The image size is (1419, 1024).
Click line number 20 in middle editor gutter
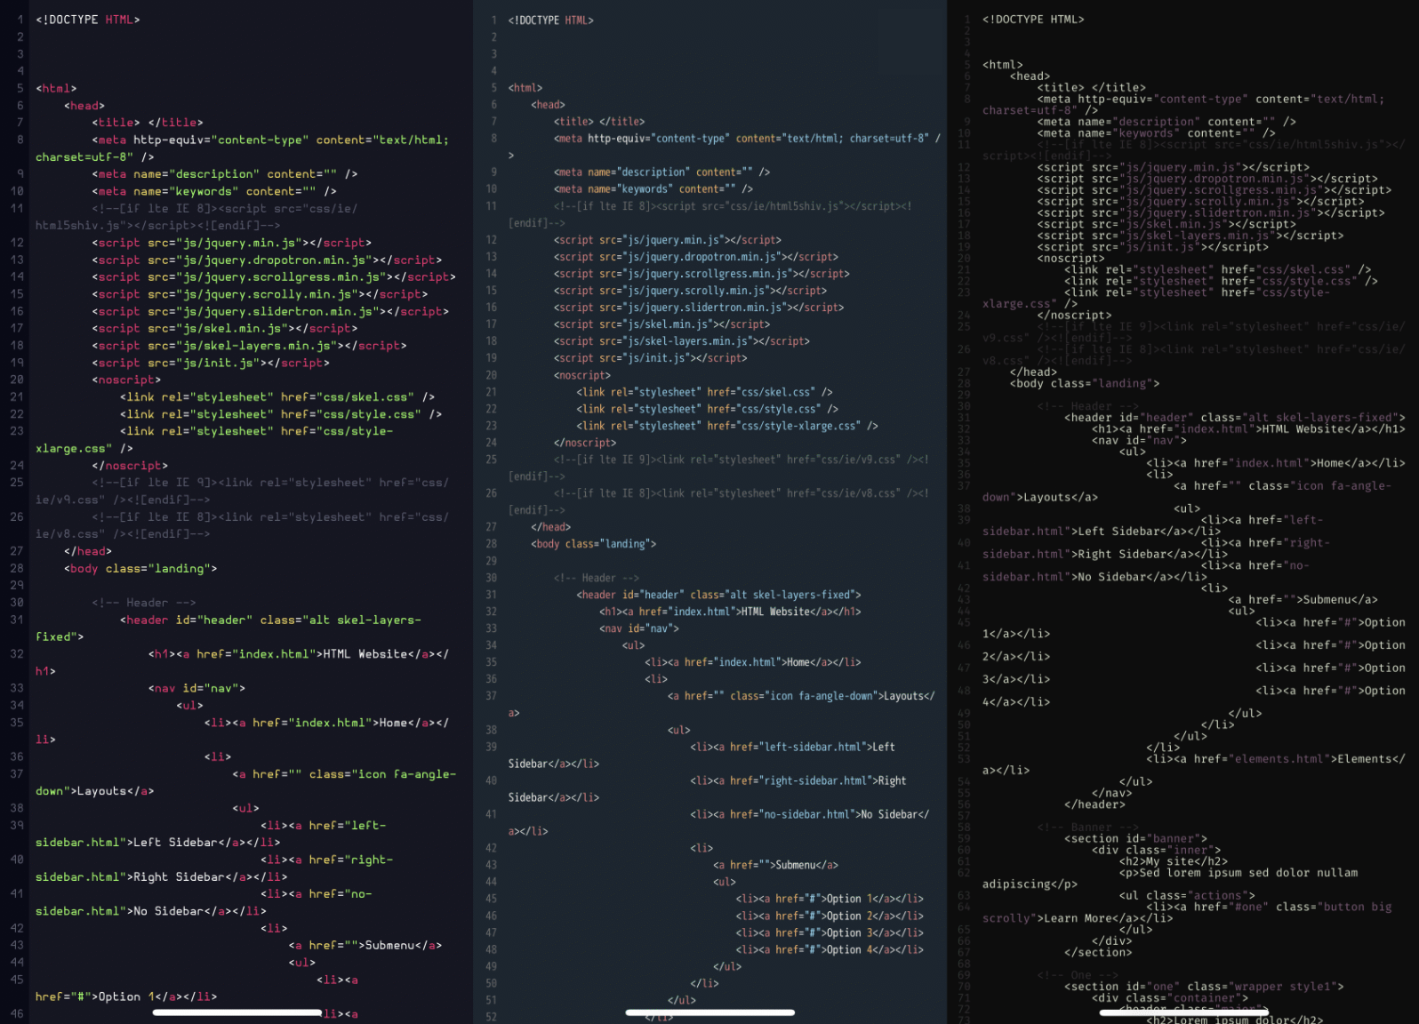pyautogui.click(x=492, y=375)
